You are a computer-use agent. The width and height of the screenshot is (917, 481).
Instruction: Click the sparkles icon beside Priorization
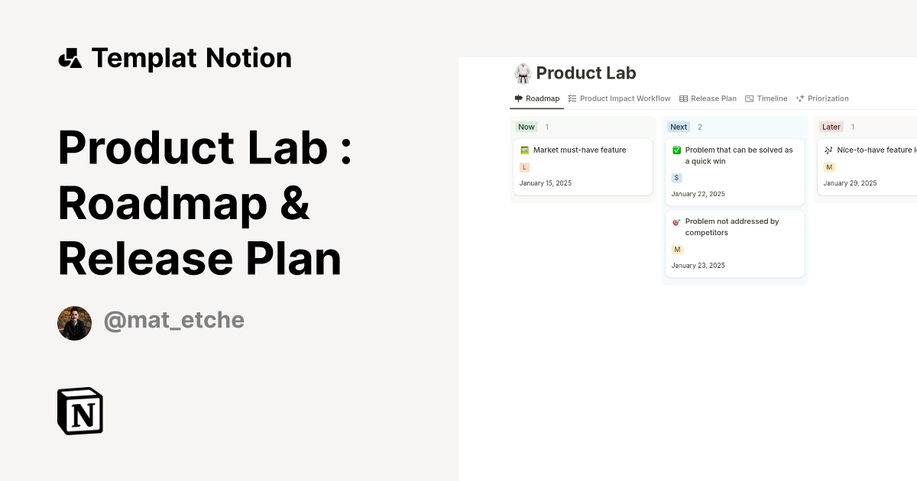[799, 98]
